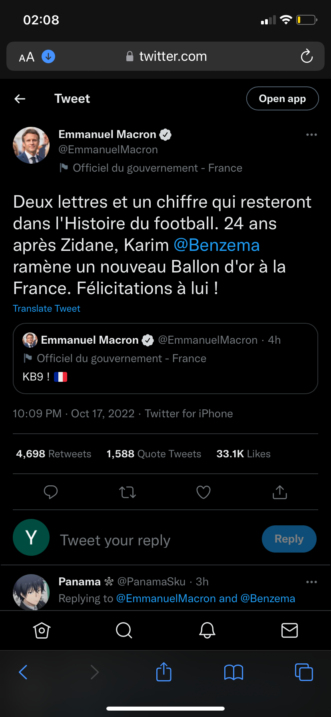Tap the back arrow beside Tweet header
The height and width of the screenshot is (717, 331).
click(x=20, y=99)
